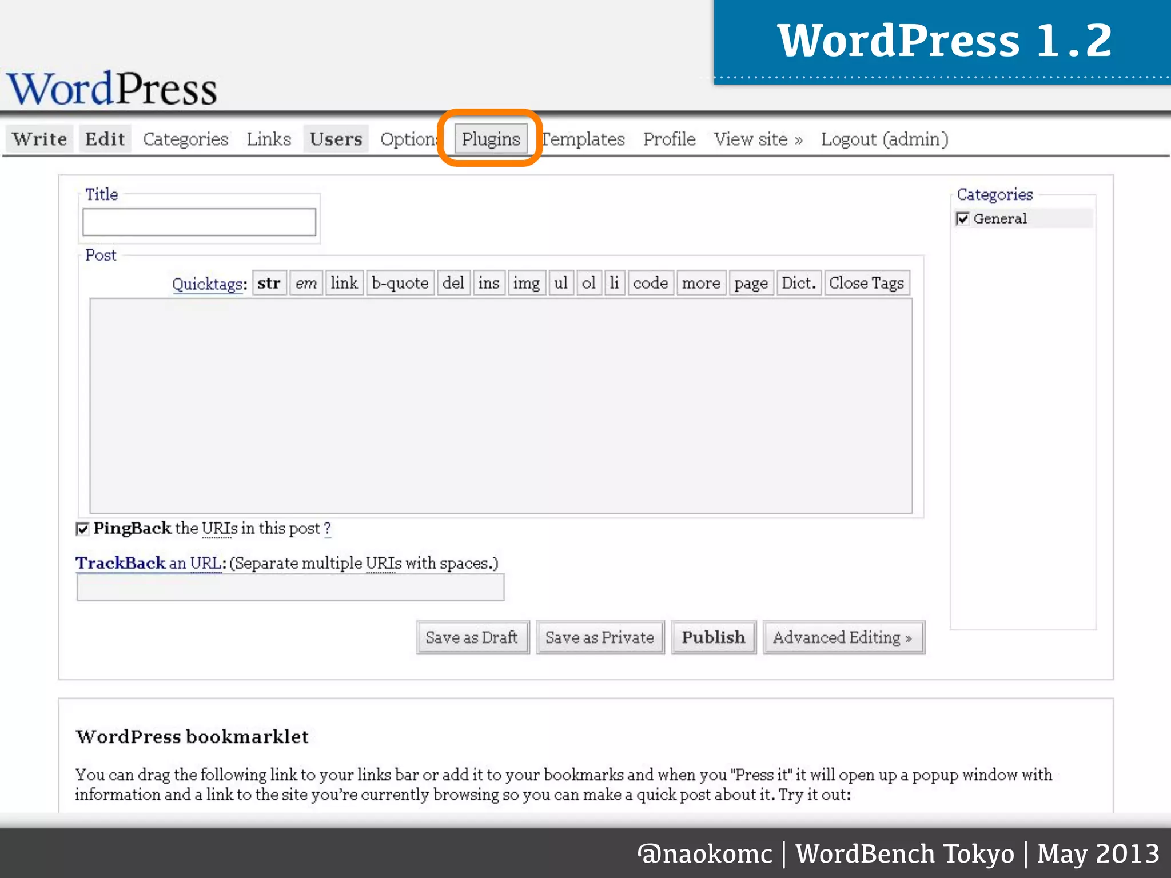Click the str quicktag button
Viewport: 1171px width, 878px height.
coord(269,283)
